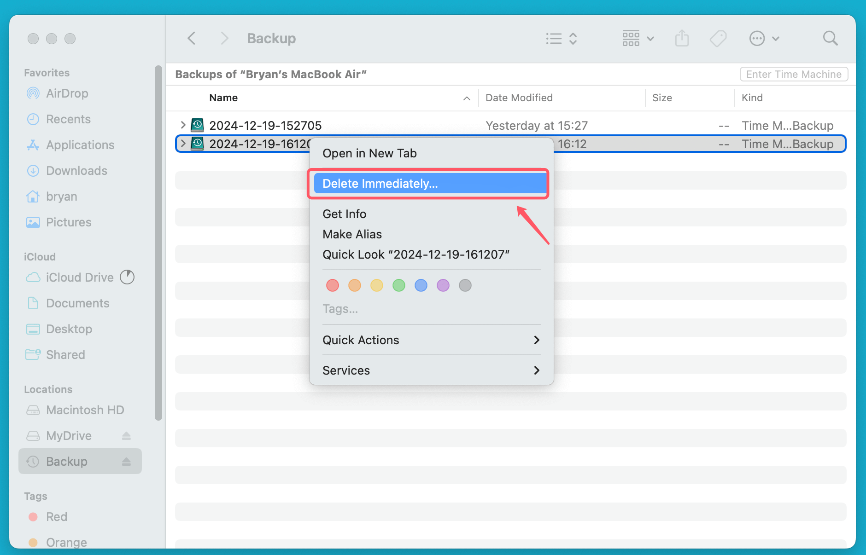Expand the 2024-12-19-152705 backup

[183, 125]
